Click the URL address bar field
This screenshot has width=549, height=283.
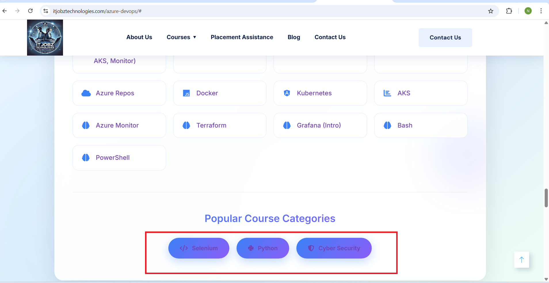point(259,11)
